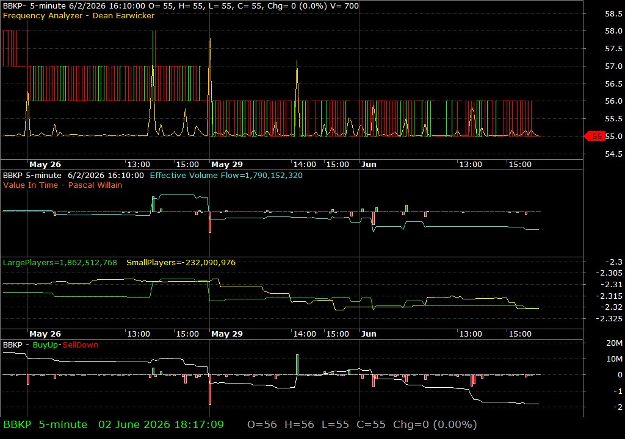Click 'May 29' date on top time axis
The image size is (625, 439).
(227, 164)
